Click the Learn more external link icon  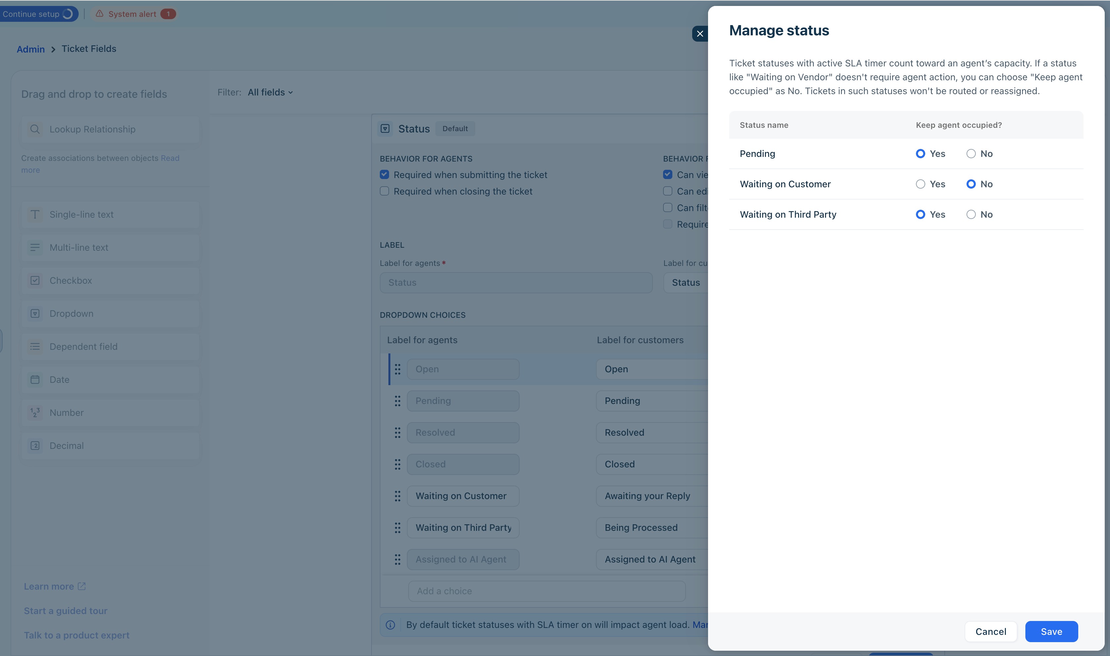[82, 586]
